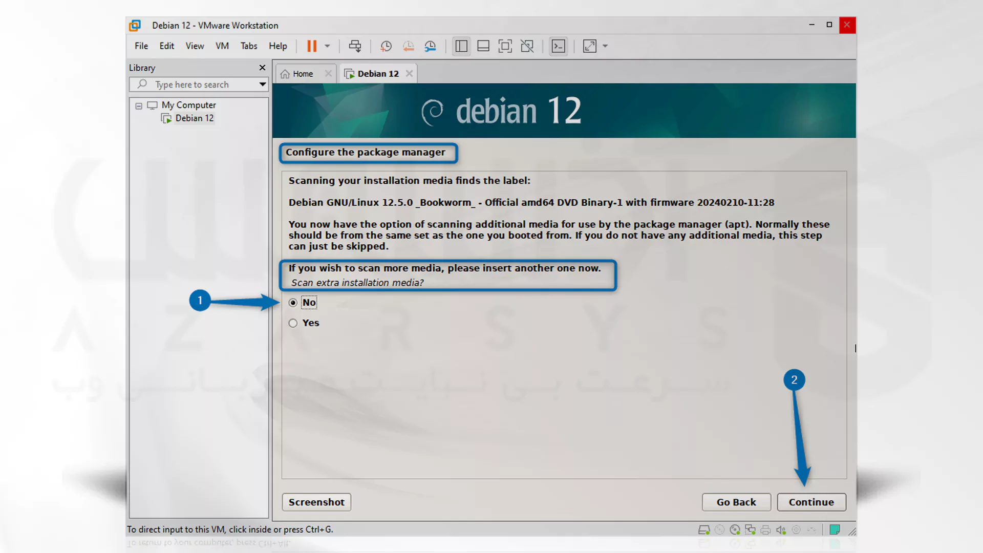Open the Edit menu
This screenshot has height=553, width=983.
(x=167, y=46)
